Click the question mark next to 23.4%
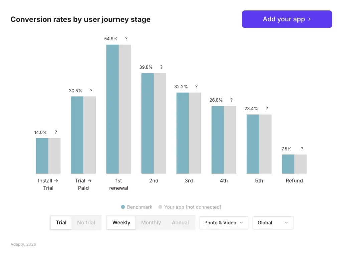Screen dimensions: 342x258 267,108
